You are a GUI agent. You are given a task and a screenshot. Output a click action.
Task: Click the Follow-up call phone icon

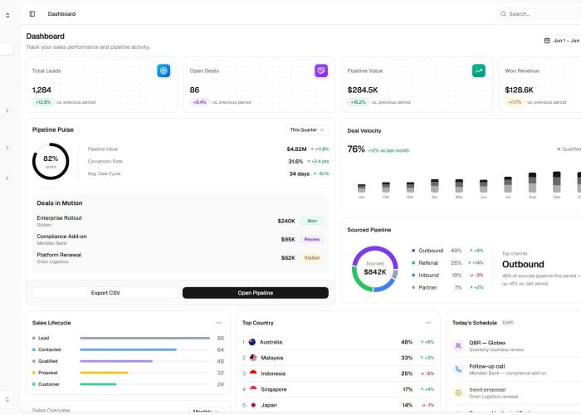click(x=458, y=369)
